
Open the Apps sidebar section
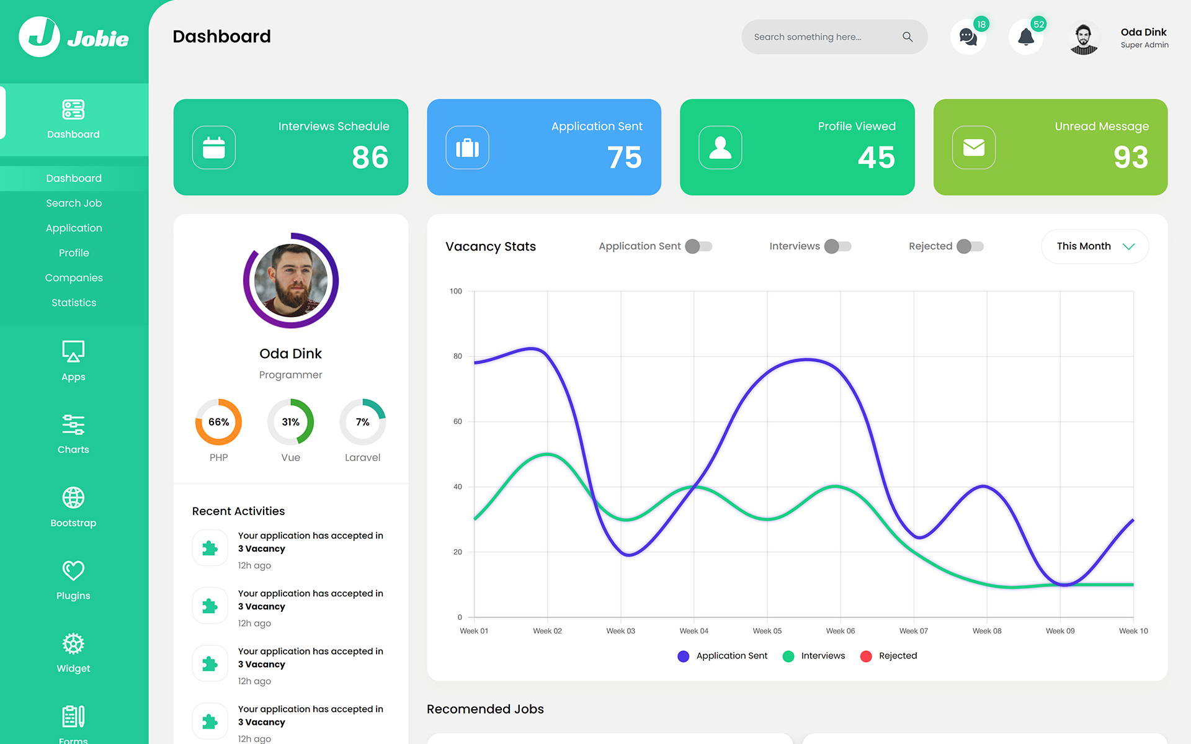click(x=73, y=361)
